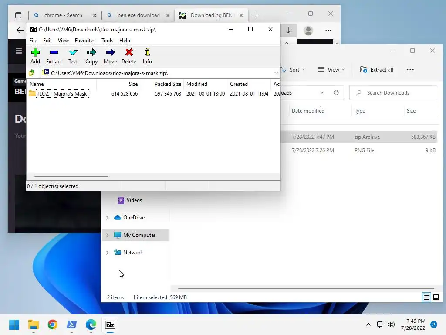Screen dimensions: 446x335
Task: Open the Favorites menu in 7-Zip
Action: [85, 41]
